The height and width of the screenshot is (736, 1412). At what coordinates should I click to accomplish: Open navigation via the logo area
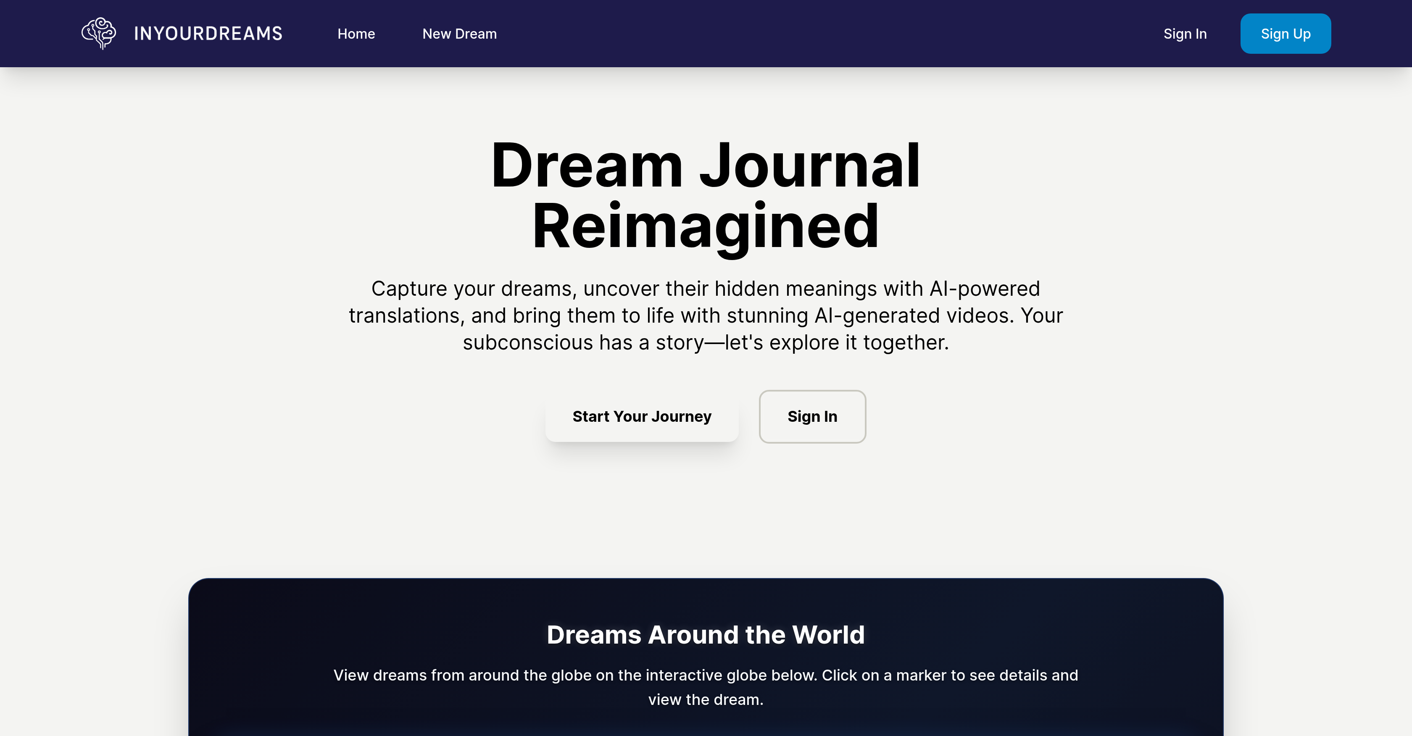coord(181,33)
